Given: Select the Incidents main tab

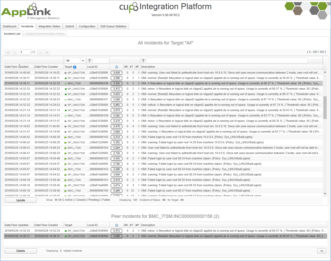Looking at the screenshot, I should [27, 26].
